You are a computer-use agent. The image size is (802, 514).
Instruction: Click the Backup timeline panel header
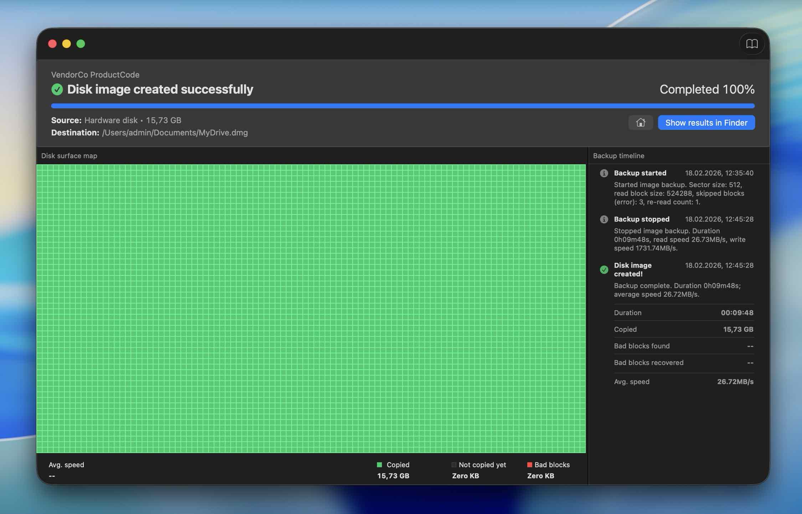(x=618, y=156)
